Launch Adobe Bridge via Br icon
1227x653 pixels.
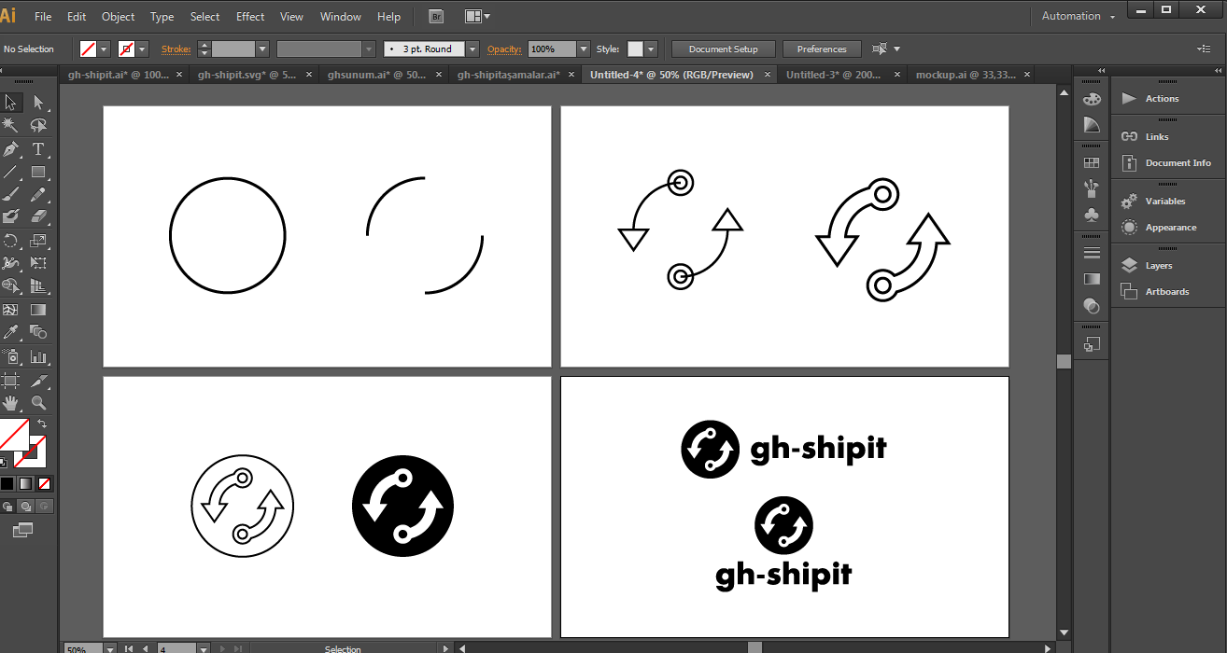coord(436,16)
